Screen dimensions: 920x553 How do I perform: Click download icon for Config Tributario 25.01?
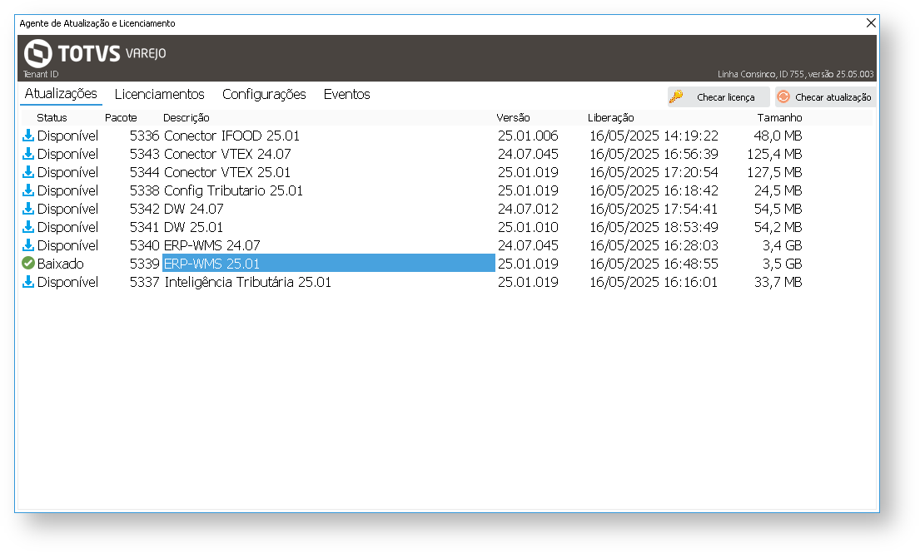click(27, 190)
